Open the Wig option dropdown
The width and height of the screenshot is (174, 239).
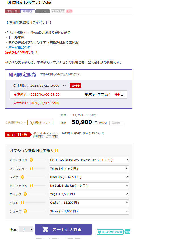(89, 194)
